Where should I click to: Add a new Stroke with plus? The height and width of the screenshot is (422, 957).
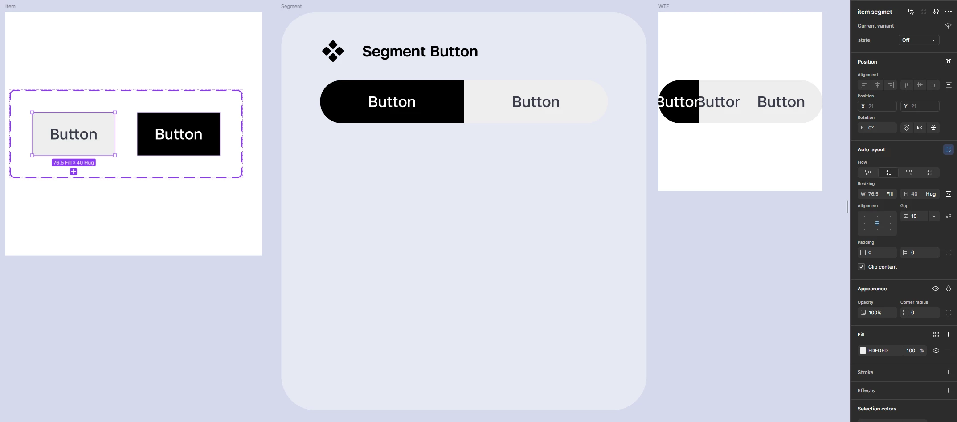(948, 372)
